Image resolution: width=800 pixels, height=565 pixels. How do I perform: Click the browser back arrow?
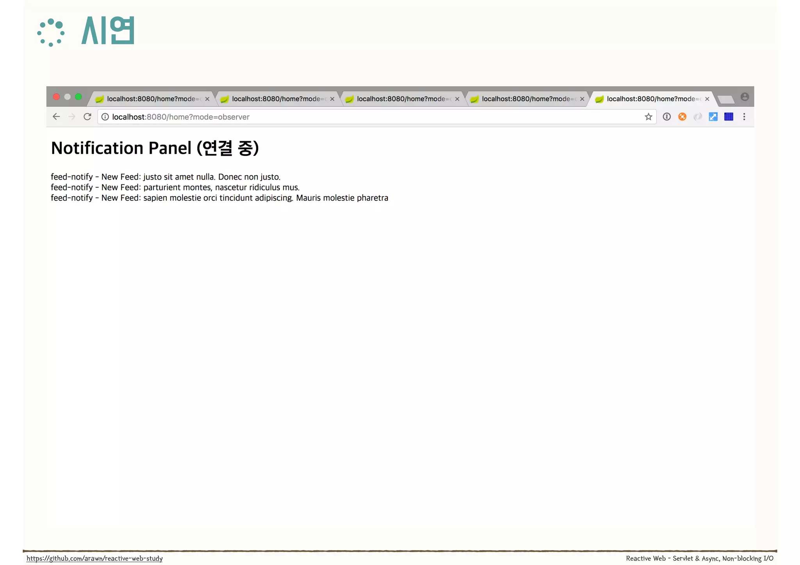tap(56, 117)
